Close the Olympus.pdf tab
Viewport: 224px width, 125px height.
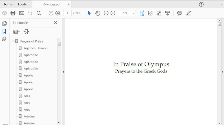click(69, 4)
